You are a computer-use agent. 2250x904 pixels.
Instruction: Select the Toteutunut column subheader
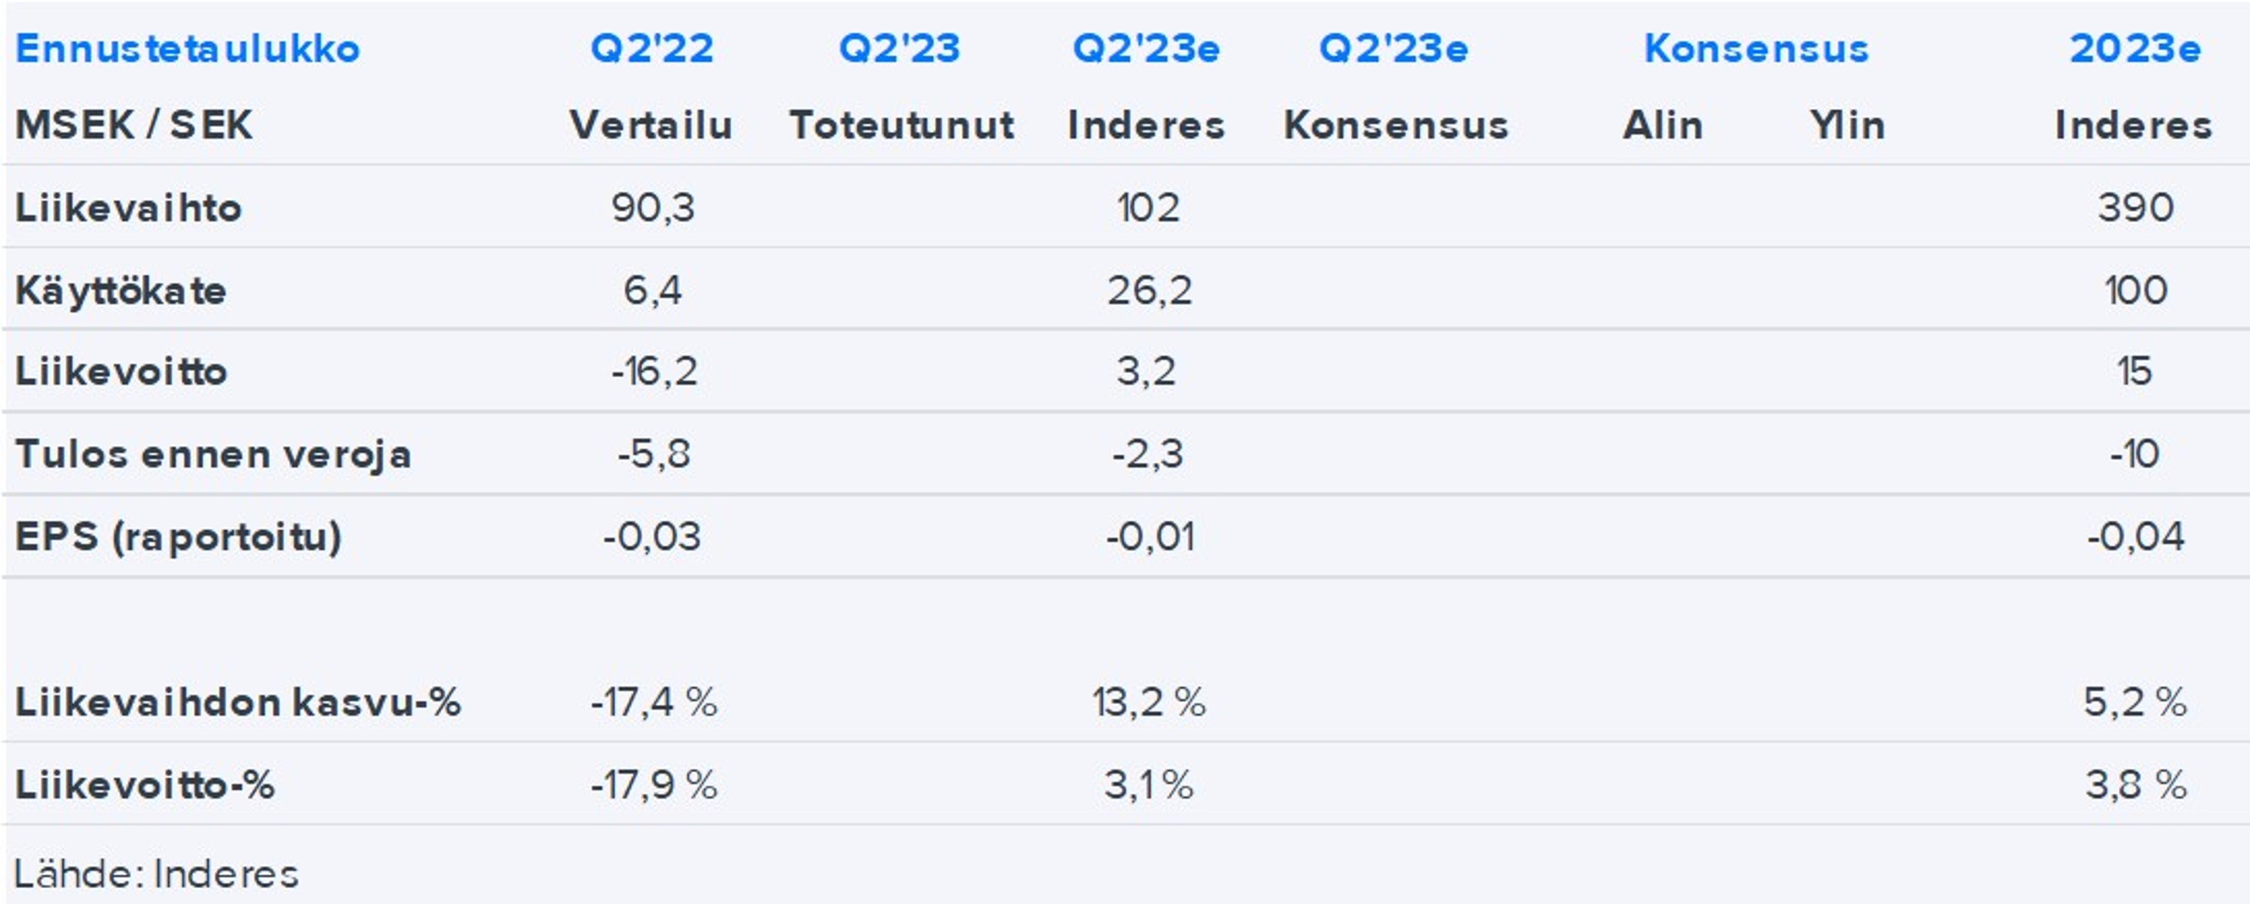click(901, 126)
